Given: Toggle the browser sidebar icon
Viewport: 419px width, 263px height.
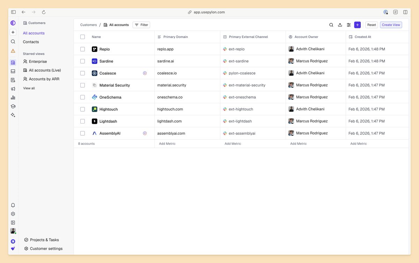Looking at the screenshot, I should pyautogui.click(x=13, y=12).
